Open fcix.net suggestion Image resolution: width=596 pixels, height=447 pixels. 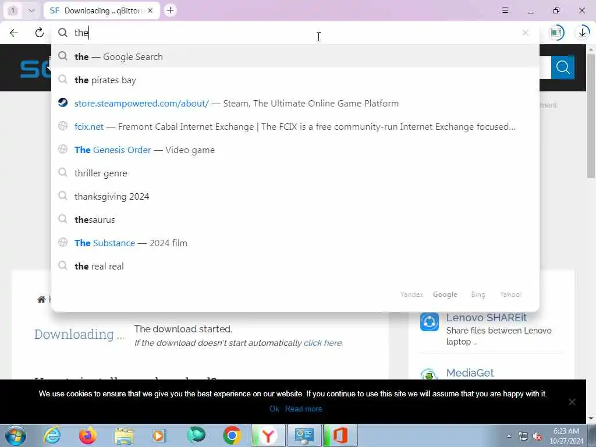(x=295, y=126)
